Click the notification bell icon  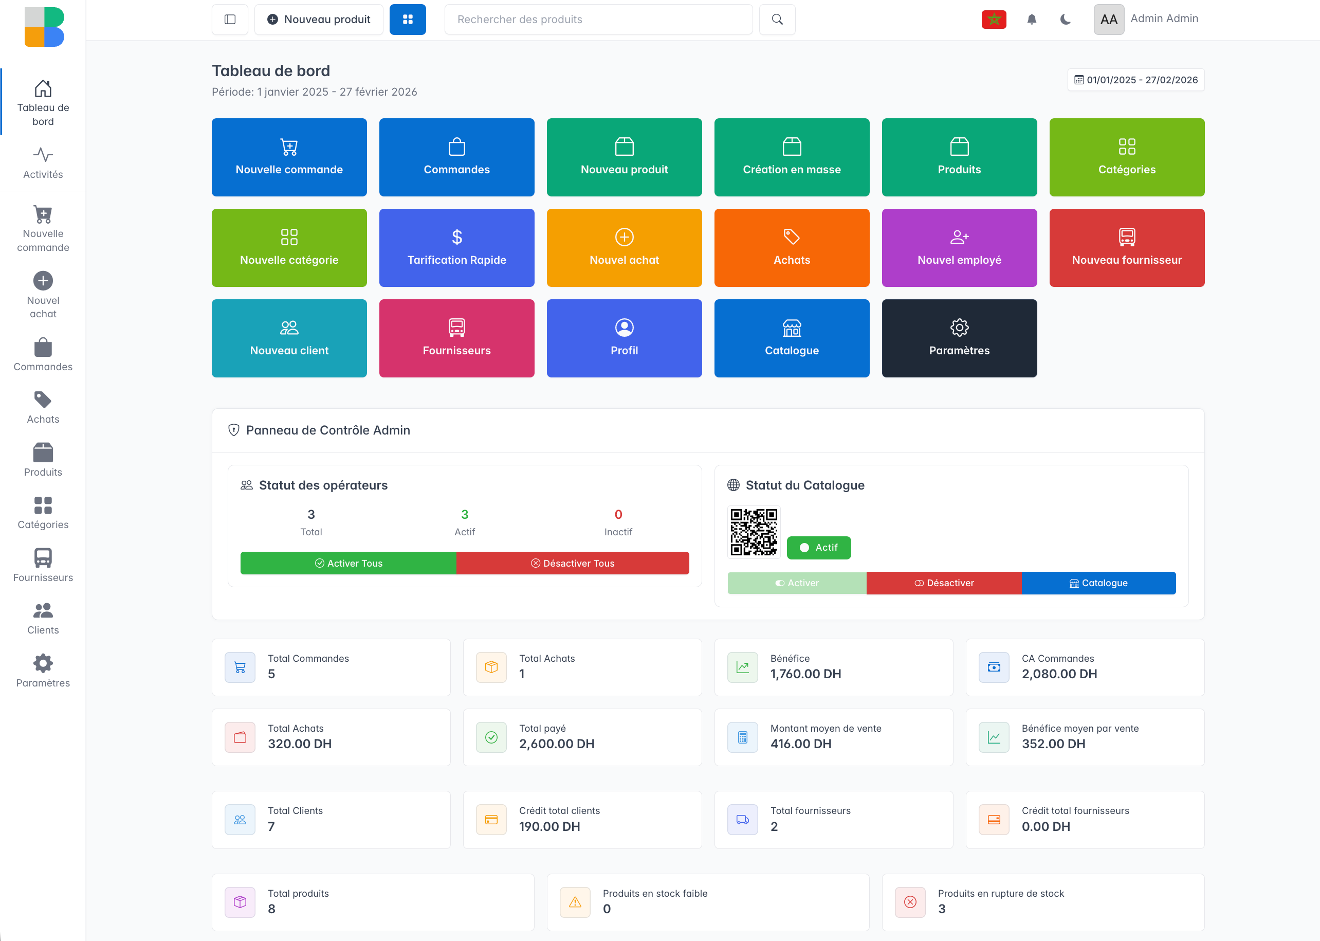click(x=1031, y=20)
